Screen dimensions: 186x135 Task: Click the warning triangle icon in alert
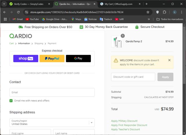point(116,61)
